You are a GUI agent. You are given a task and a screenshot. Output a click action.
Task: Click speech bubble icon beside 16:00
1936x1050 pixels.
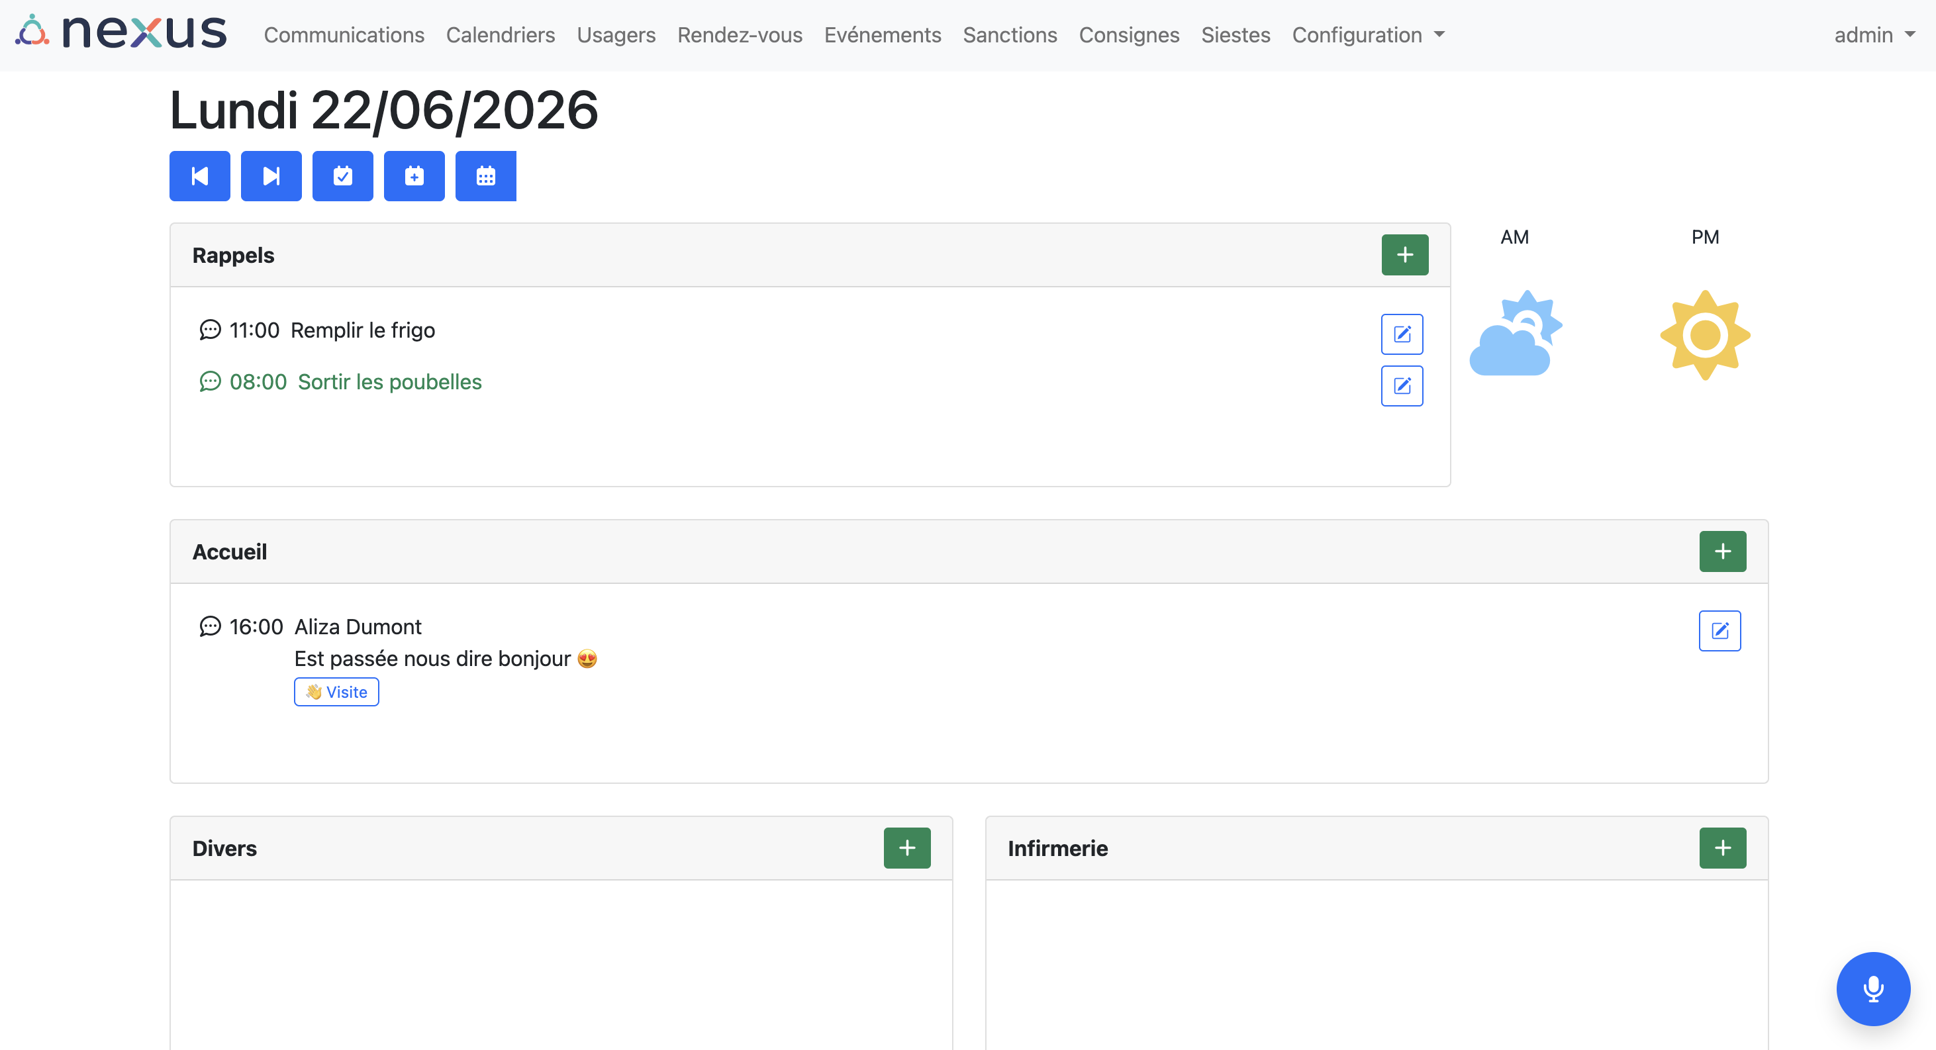[210, 626]
